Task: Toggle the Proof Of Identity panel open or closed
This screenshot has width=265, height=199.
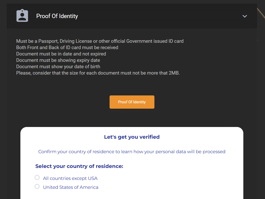Action: click(245, 16)
